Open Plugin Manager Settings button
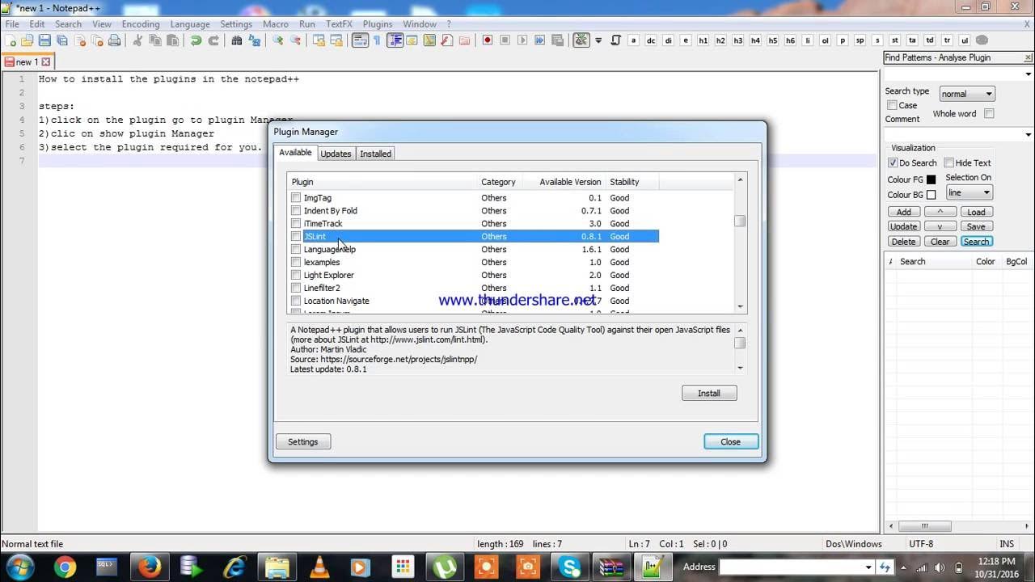The width and height of the screenshot is (1035, 582). 303,442
